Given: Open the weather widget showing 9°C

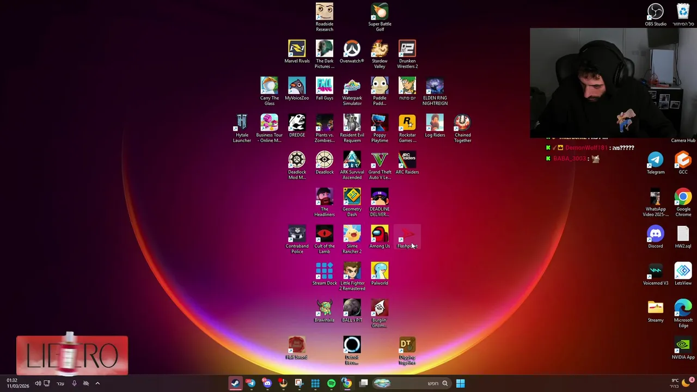Looking at the screenshot, I should coord(681,383).
